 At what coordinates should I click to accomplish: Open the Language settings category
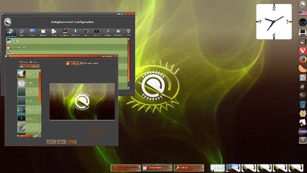65,32
